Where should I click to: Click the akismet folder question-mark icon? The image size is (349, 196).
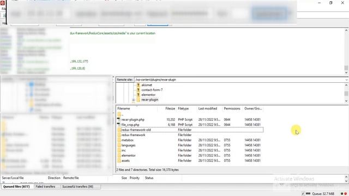click(x=138, y=85)
